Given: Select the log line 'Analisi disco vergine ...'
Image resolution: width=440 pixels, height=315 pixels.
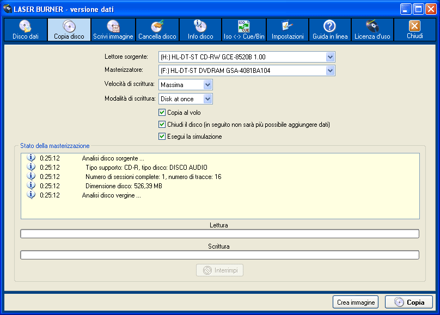Looking at the screenshot, I should [112, 195].
